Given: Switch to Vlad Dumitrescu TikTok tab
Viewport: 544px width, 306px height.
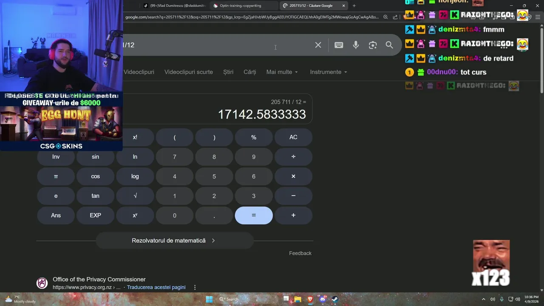Looking at the screenshot, I should pos(174,6).
